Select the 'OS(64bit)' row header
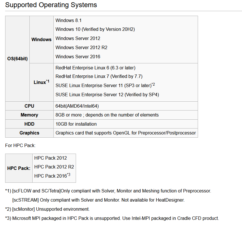Screen dimensions: 242x225 [17, 59]
